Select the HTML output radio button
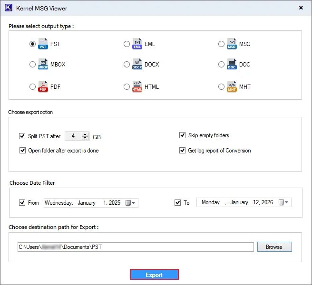 click(127, 86)
